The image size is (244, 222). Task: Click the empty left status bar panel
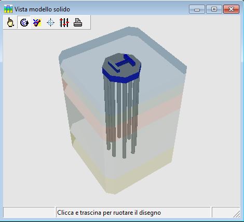tap(29, 212)
